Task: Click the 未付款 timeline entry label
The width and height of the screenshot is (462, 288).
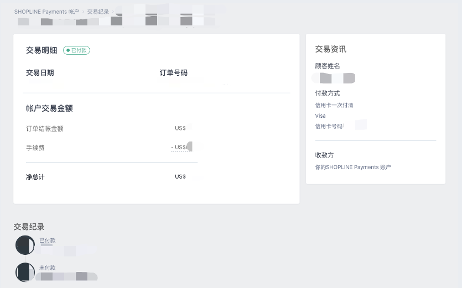Action: coord(48,268)
